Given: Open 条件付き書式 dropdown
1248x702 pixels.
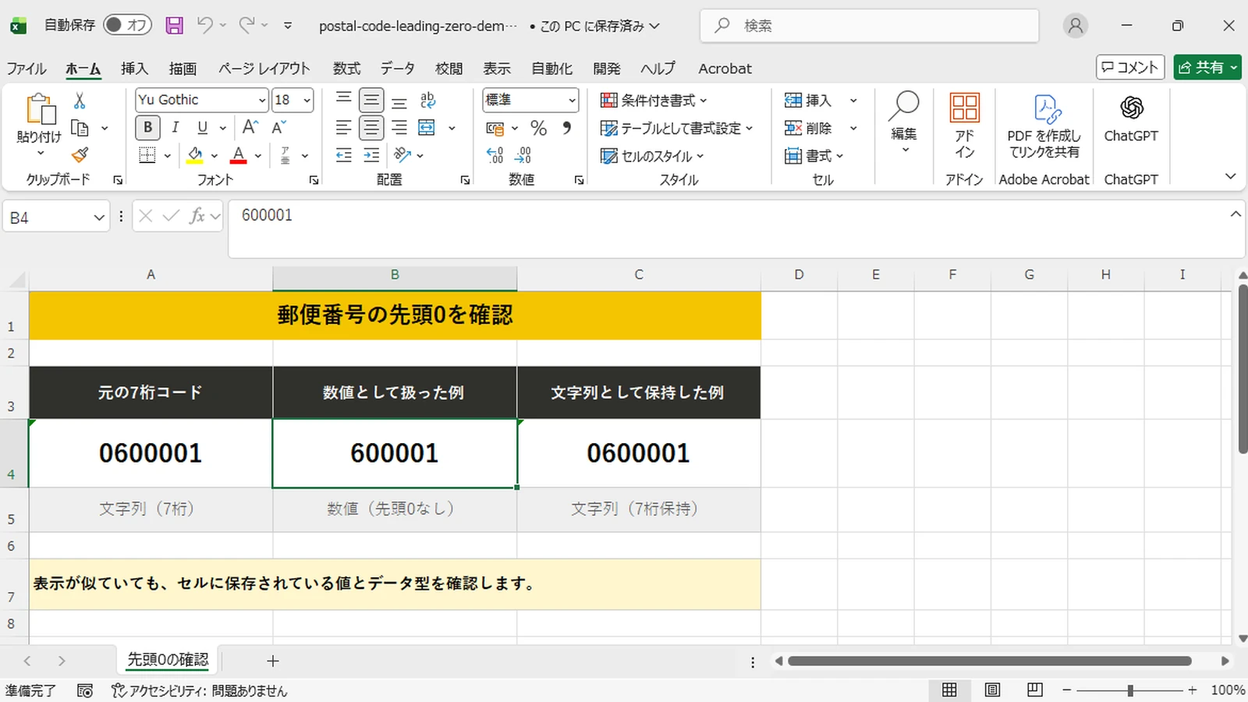Looking at the screenshot, I should [x=654, y=100].
